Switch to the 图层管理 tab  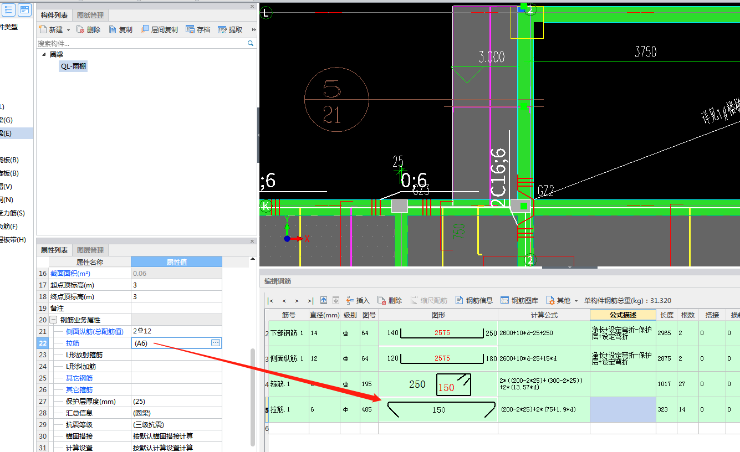(x=90, y=250)
